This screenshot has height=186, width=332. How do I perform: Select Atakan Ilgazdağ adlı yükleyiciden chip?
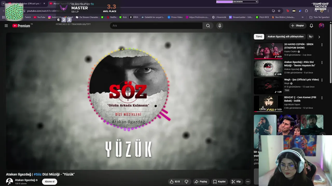(x=286, y=37)
